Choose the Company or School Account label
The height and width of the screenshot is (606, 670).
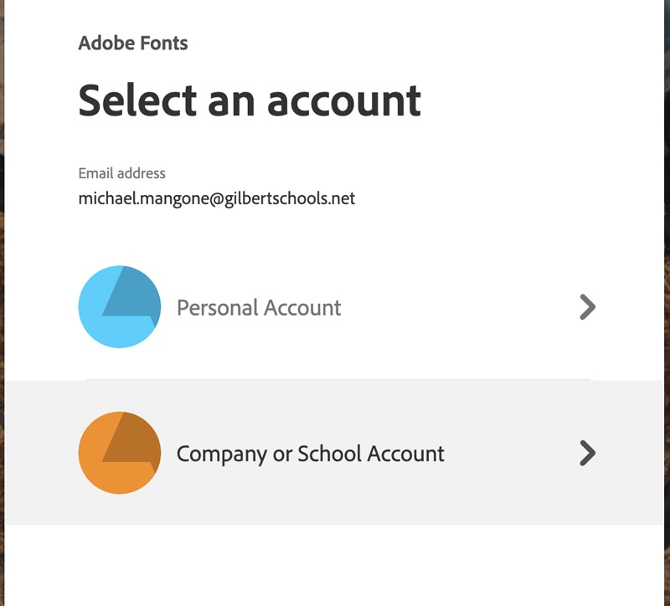point(310,454)
